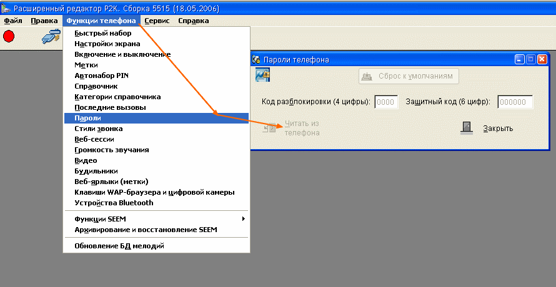Select Громкость звучания
This screenshot has width=556, height=287.
(156, 150)
